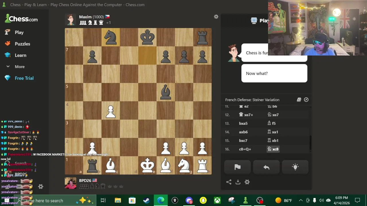
Task: Click the Maxim (1000) player name
Action: [91, 17]
